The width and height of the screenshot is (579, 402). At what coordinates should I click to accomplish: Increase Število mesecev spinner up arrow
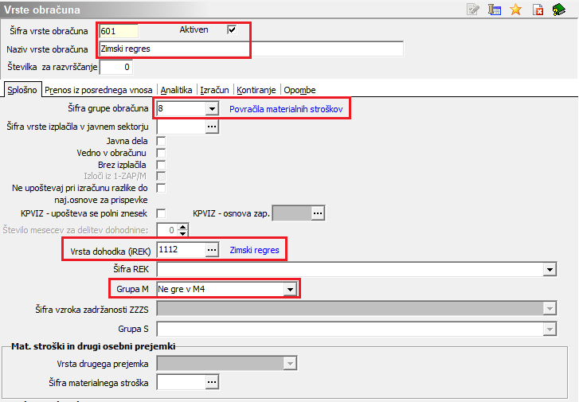183,227
